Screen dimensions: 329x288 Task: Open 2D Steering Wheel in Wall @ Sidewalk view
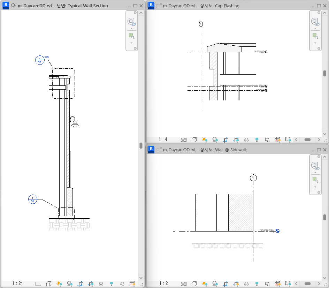[x=315, y=166]
